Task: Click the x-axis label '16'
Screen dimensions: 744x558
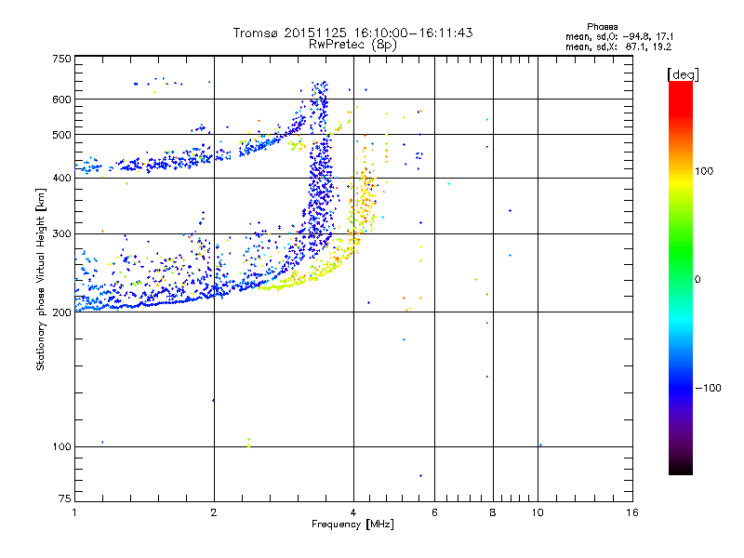Action: tap(632, 512)
